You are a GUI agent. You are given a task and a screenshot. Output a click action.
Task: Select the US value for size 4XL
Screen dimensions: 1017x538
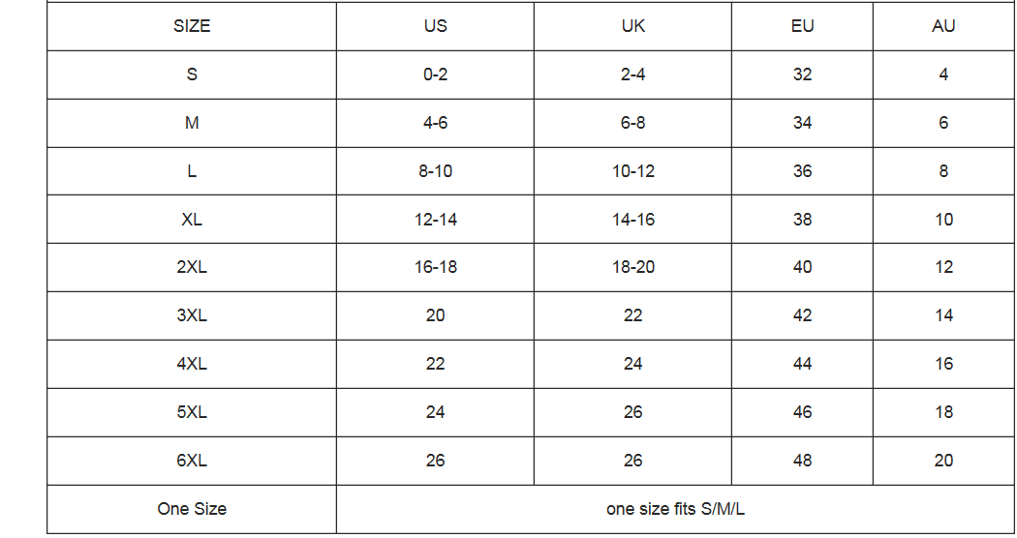pyautogui.click(x=435, y=364)
